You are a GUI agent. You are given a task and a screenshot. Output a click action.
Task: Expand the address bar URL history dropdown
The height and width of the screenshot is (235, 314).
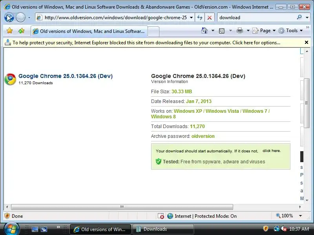pos(192,18)
